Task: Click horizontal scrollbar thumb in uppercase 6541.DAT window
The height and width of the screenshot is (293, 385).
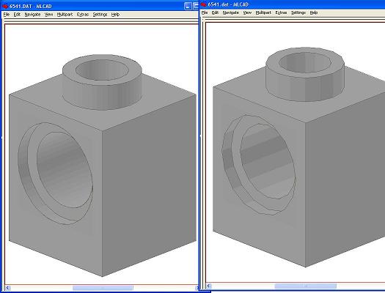Action: [x=103, y=288]
